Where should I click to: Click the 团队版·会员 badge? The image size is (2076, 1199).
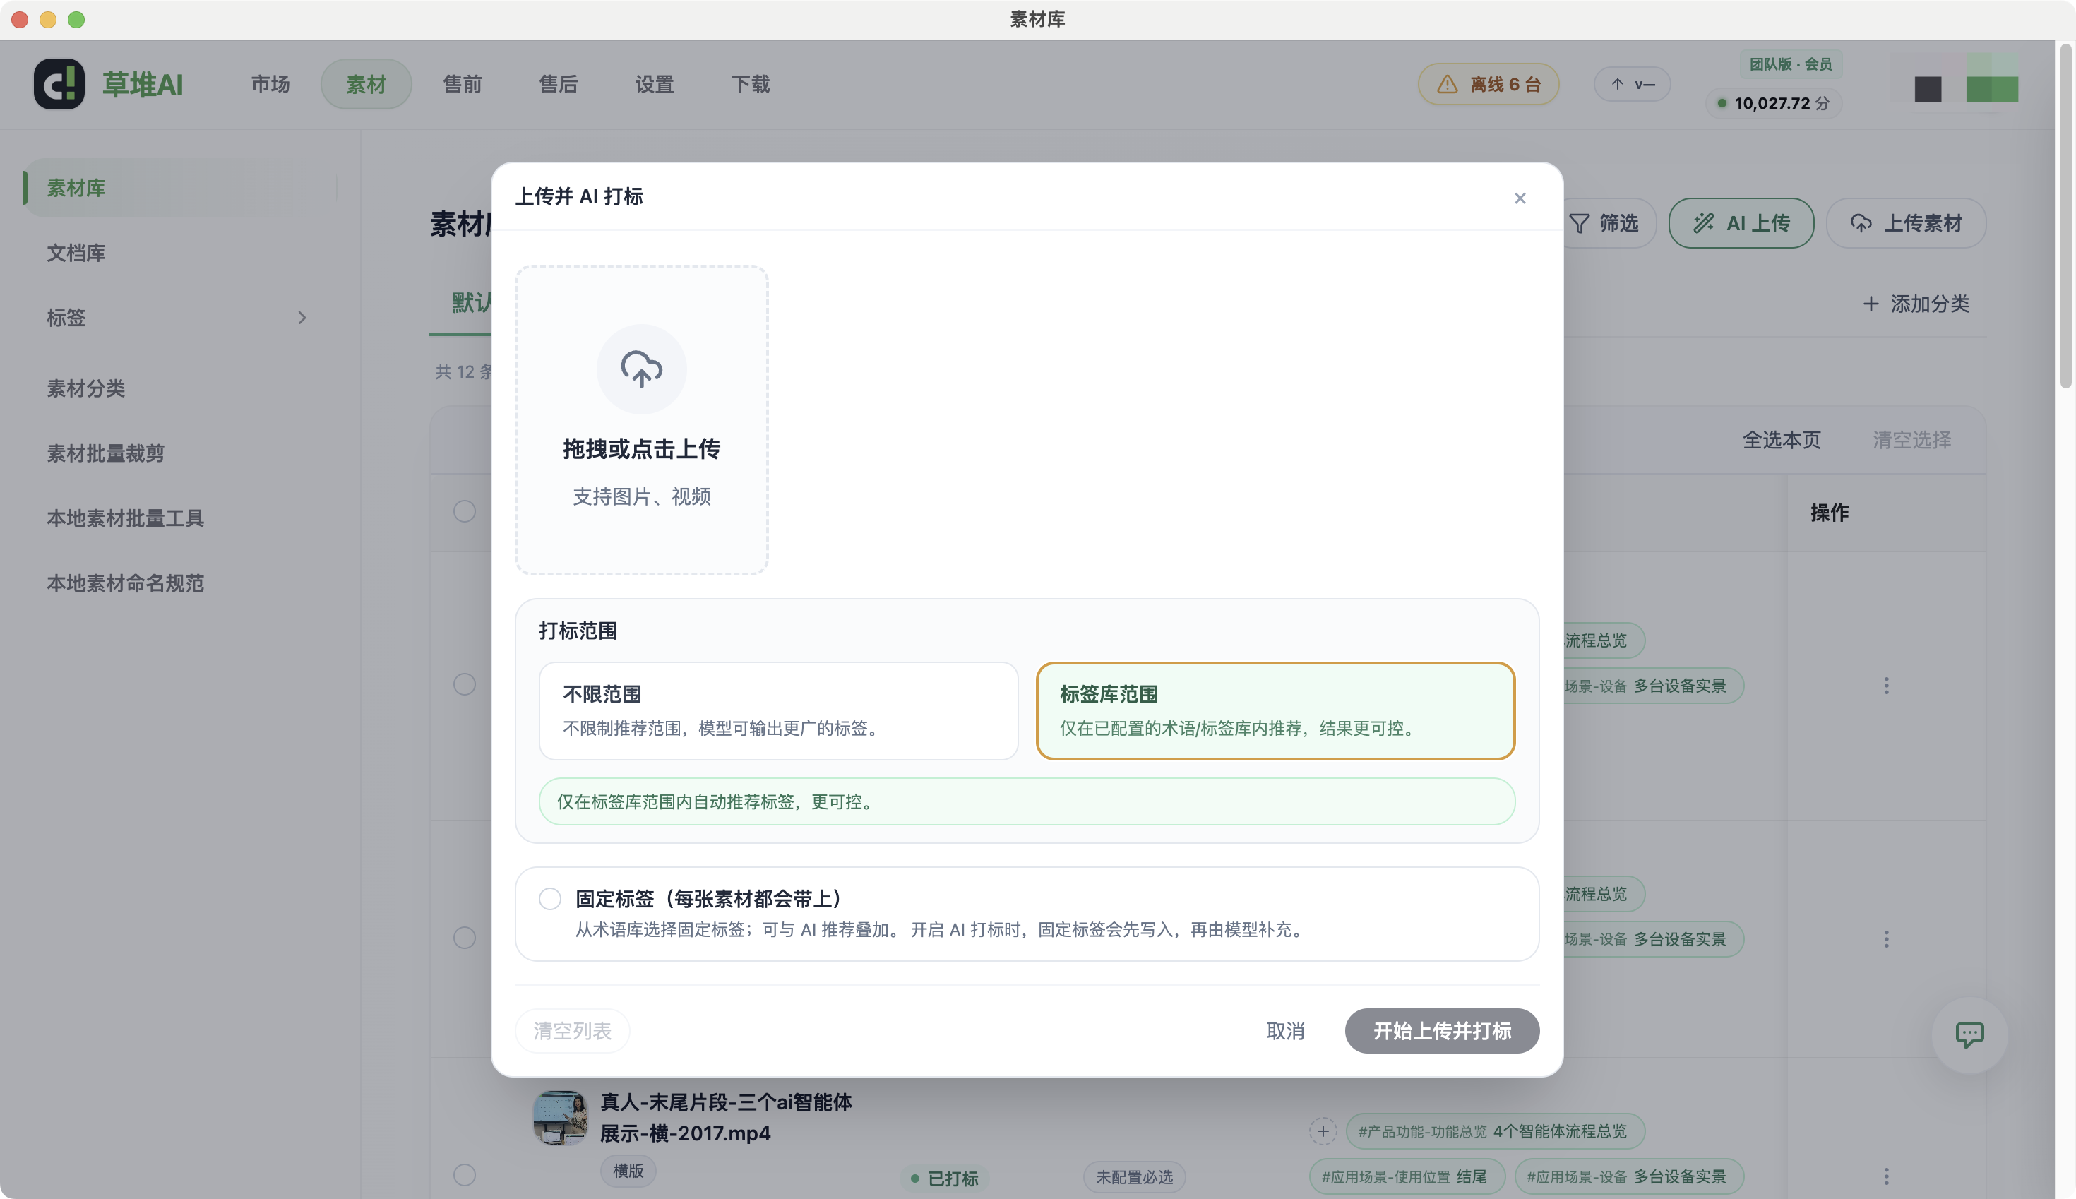point(1790,64)
